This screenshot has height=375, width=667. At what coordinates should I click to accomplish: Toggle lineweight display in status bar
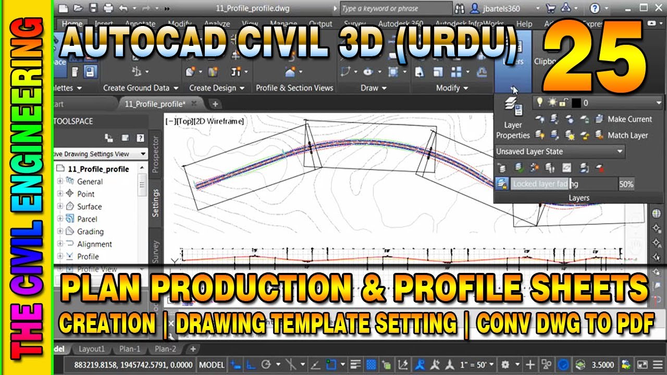(356, 365)
